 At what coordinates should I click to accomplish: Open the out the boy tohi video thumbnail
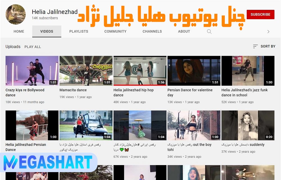[194, 125]
